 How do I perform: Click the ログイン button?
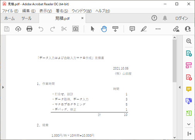point(181,18)
